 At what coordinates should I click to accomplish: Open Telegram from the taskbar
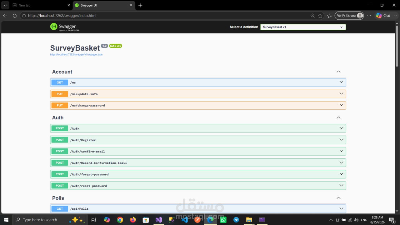[236, 220]
